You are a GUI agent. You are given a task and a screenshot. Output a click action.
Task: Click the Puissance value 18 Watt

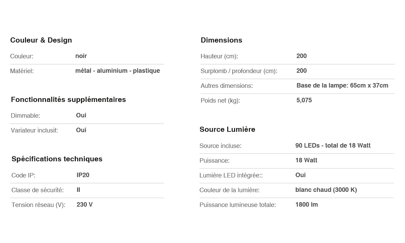(x=306, y=160)
